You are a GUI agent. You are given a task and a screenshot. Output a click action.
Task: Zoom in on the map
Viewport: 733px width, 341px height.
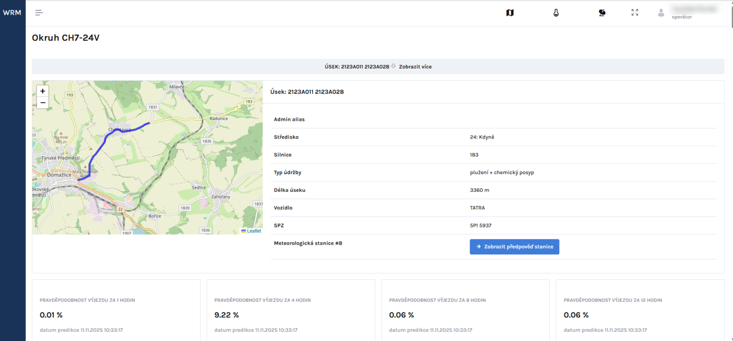click(43, 91)
